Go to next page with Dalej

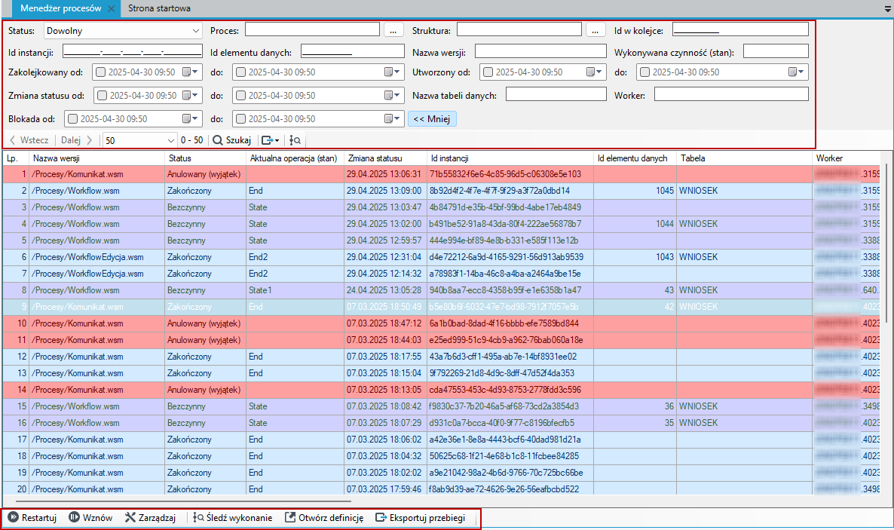coord(76,140)
